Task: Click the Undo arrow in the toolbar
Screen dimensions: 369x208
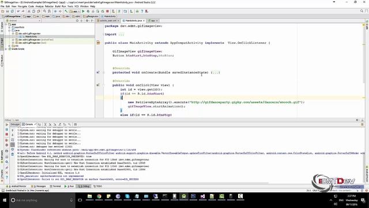Action: (x=18, y=12)
